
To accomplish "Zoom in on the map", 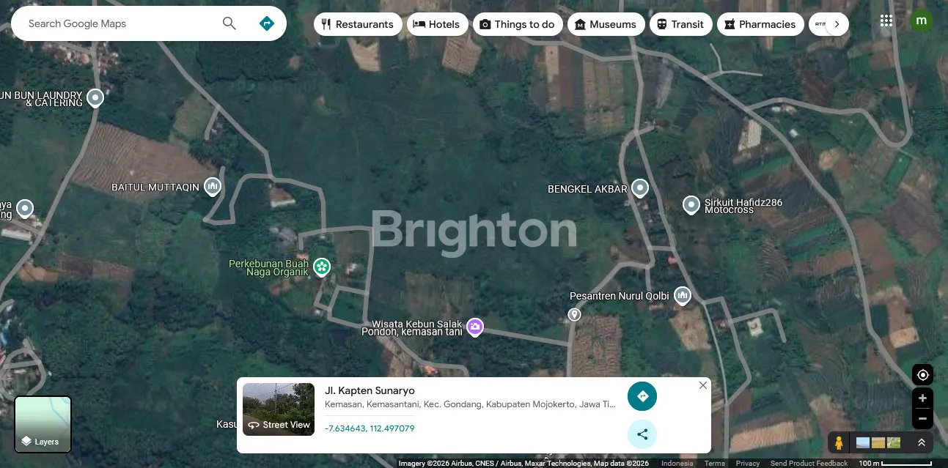I will (x=922, y=398).
